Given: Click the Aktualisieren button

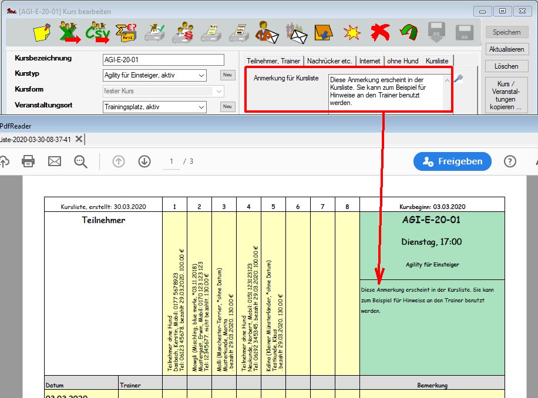Looking at the screenshot, I should tap(506, 49).
